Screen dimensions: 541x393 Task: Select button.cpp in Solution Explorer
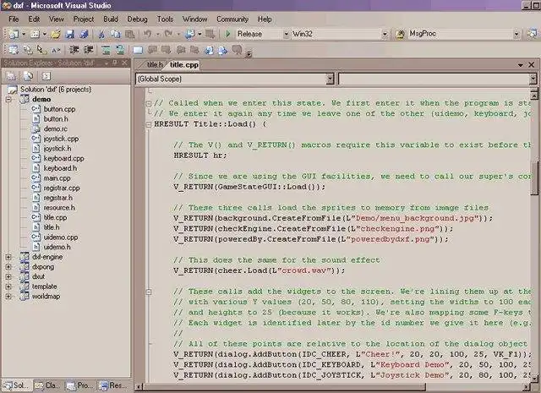tap(59, 109)
